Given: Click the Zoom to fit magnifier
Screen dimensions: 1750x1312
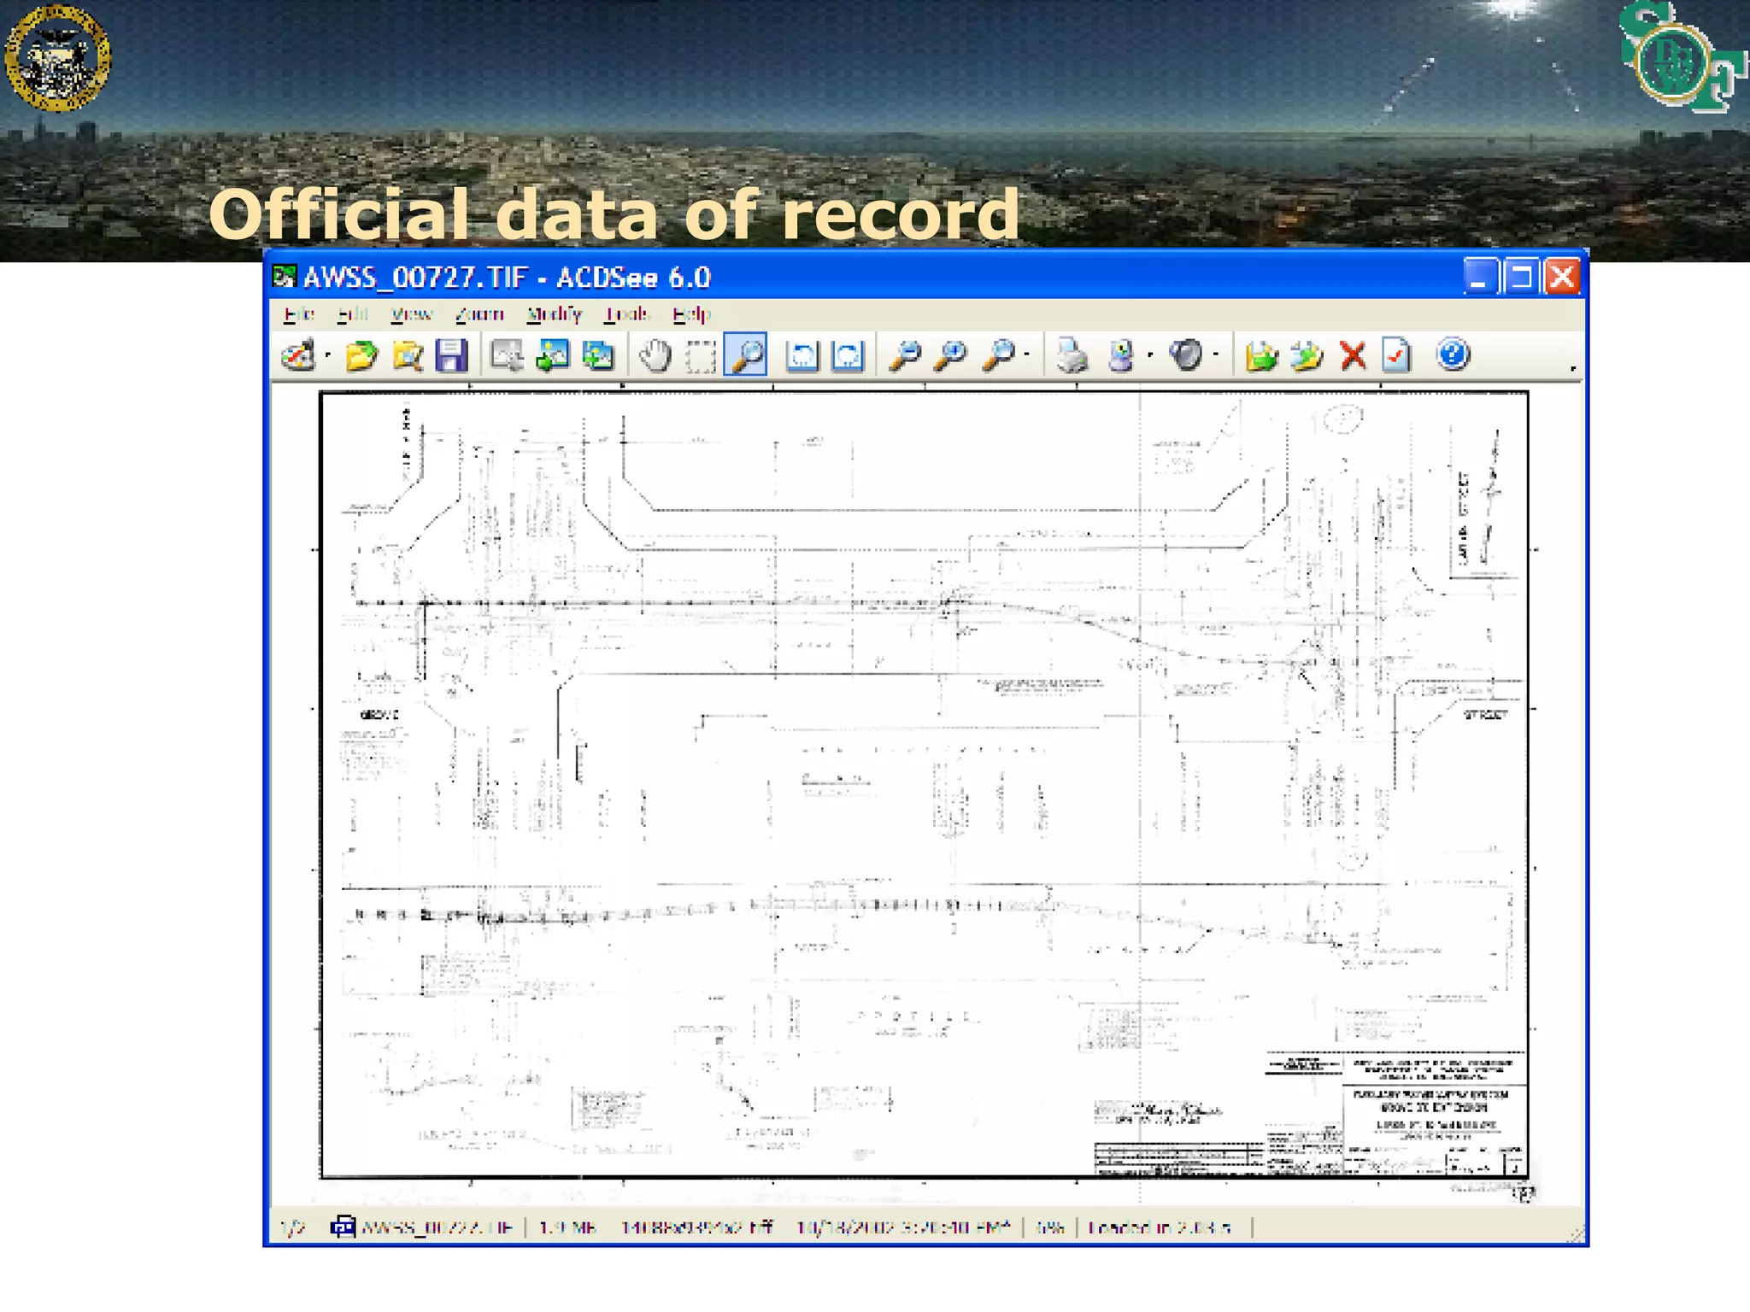Looking at the screenshot, I should pyautogui.click(x=998, y=354).
